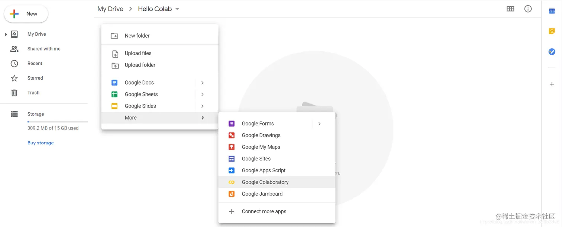Click the Google Apps Script arrow icon
The image size is (562, 227).
click(x=232, y=170)
